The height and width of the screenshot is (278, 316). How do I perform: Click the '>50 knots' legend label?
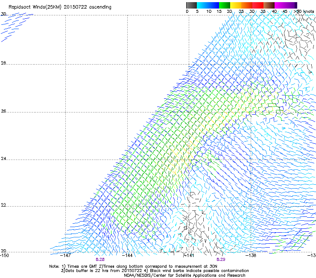(x=304, y=12)
